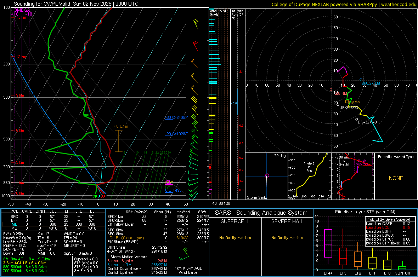The image size is (418, 277).
Task: Click the 'maxT = 41F' value
Action: point(47,246)
